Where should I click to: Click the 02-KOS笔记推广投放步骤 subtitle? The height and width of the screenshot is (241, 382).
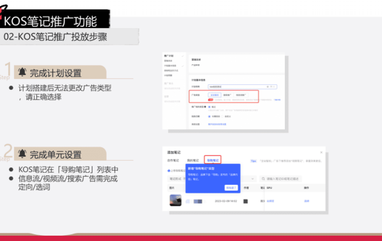56,37
